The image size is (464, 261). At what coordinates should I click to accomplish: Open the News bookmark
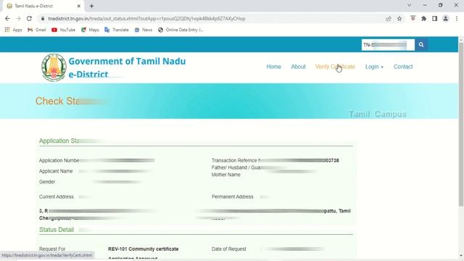144,30
